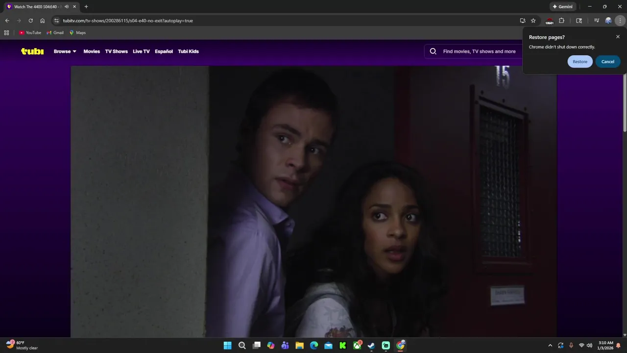627x353 pixels.
Task: Open Chrome three-dot menu
Action: [620, 21]
